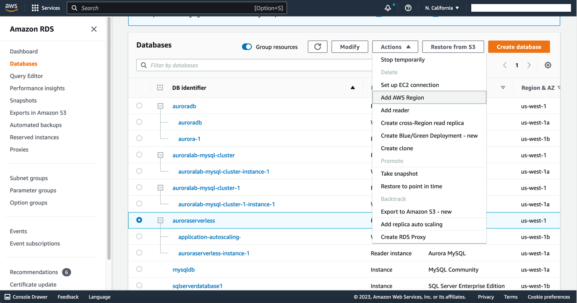Collapse all groups in header row
Screen dimensions: 577x303
tap(160, 88)
